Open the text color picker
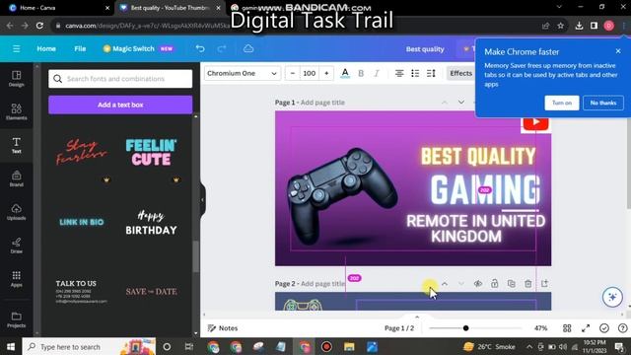This screenshot has width=631, height=355. pos(345,73)
